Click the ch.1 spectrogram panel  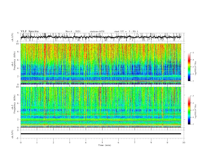[101, 64]
